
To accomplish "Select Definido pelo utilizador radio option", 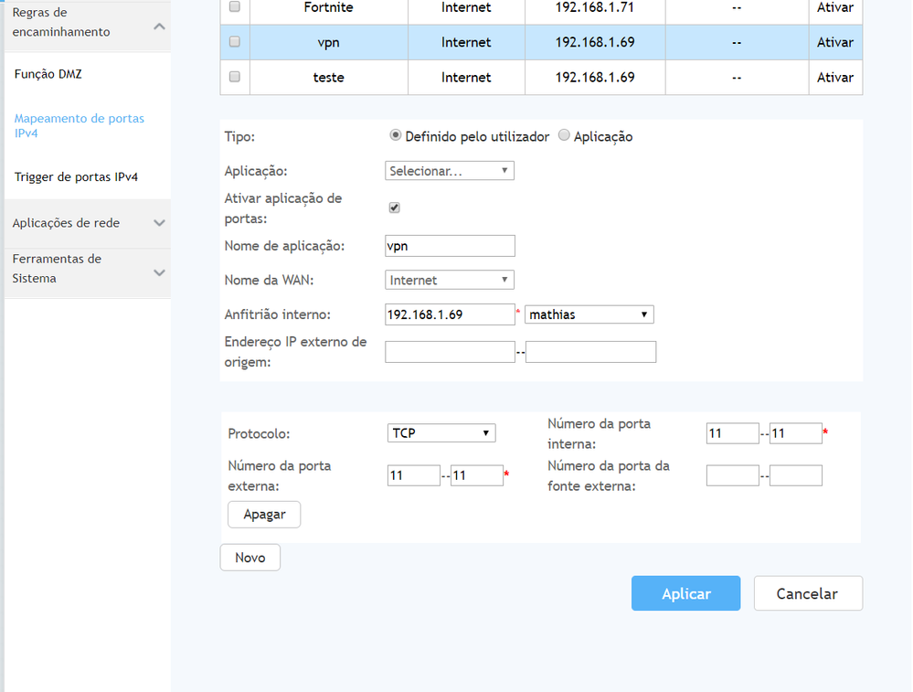I will tap(396, 136).
